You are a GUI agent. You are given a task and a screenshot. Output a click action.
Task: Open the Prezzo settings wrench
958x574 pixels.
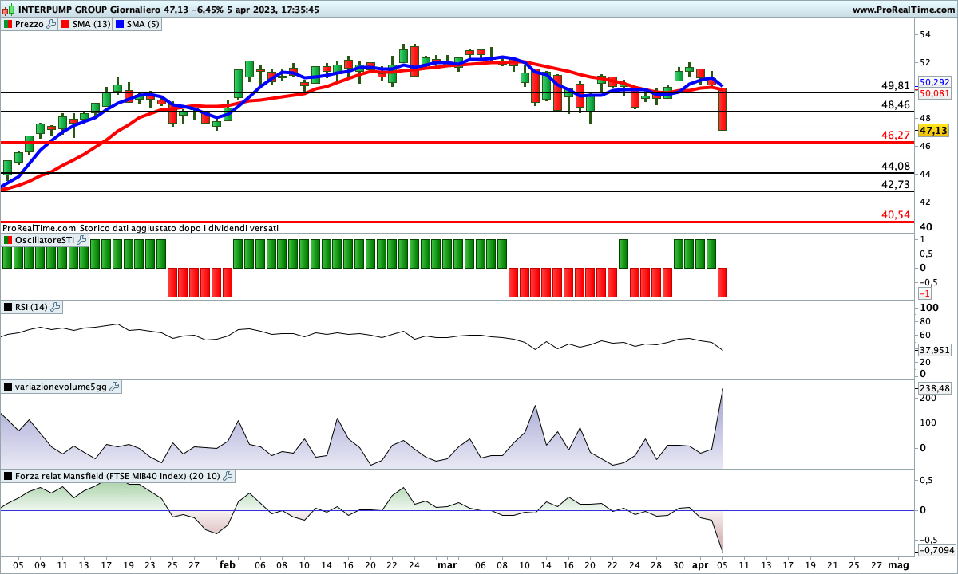click(x=52, y=24)
